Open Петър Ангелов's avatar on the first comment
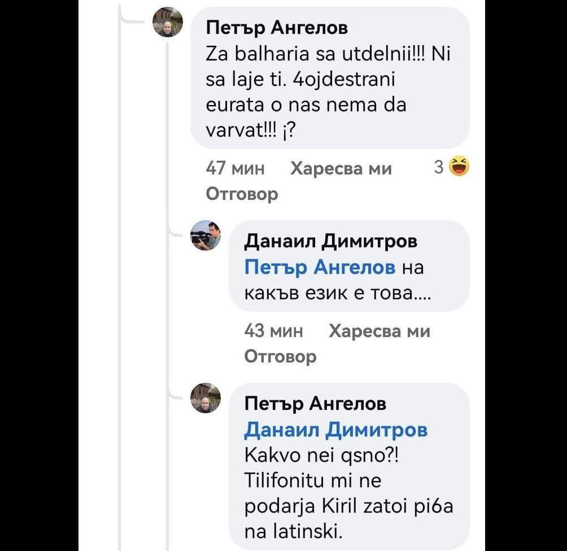567x551 pixels. tap(168, 23)
